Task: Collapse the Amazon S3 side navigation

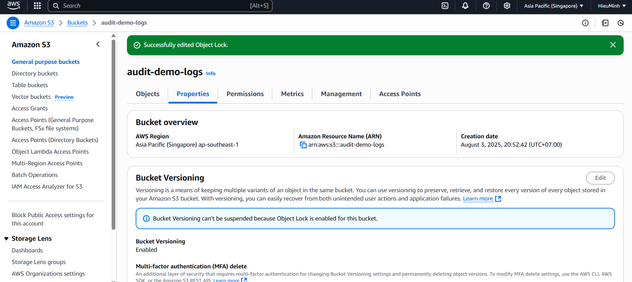Action: pyautogui.click(x=98, y=44)
